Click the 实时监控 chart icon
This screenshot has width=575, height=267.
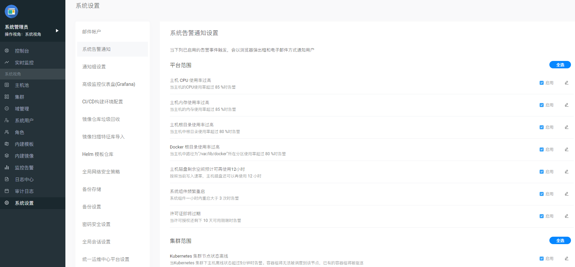(x=7, y=63)
